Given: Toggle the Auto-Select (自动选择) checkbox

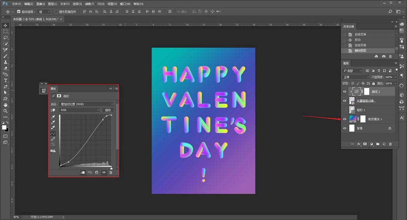Looking at the screenshot, I should [19, 12].
